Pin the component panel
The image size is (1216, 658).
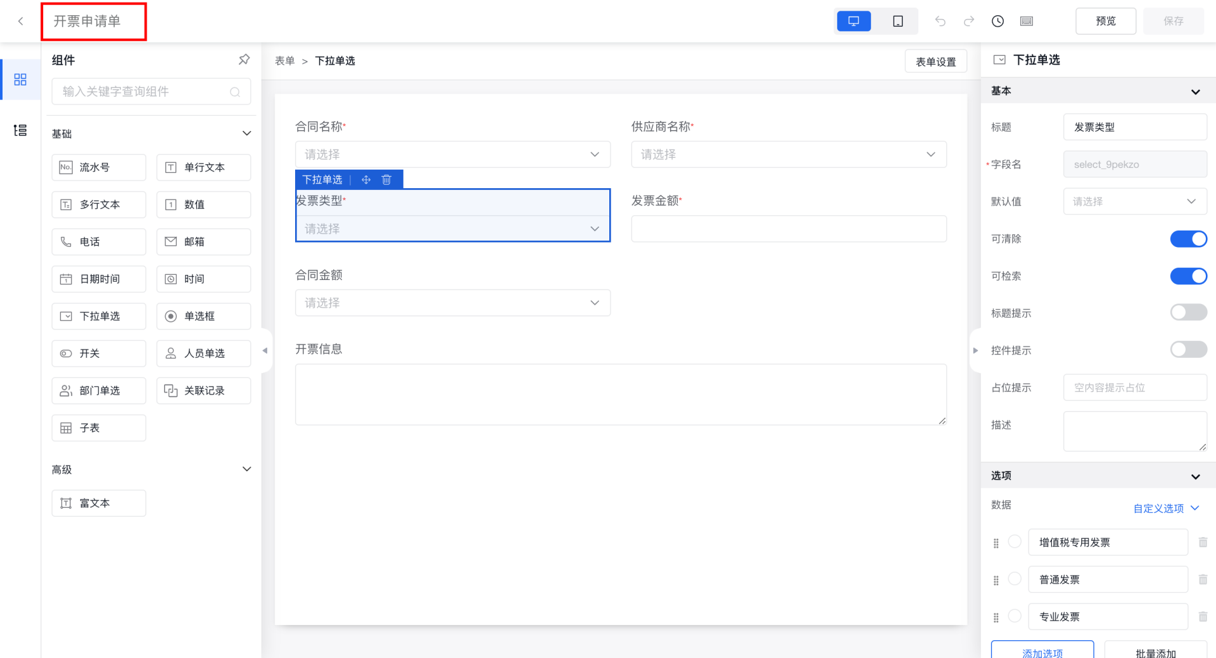[244, 60]
